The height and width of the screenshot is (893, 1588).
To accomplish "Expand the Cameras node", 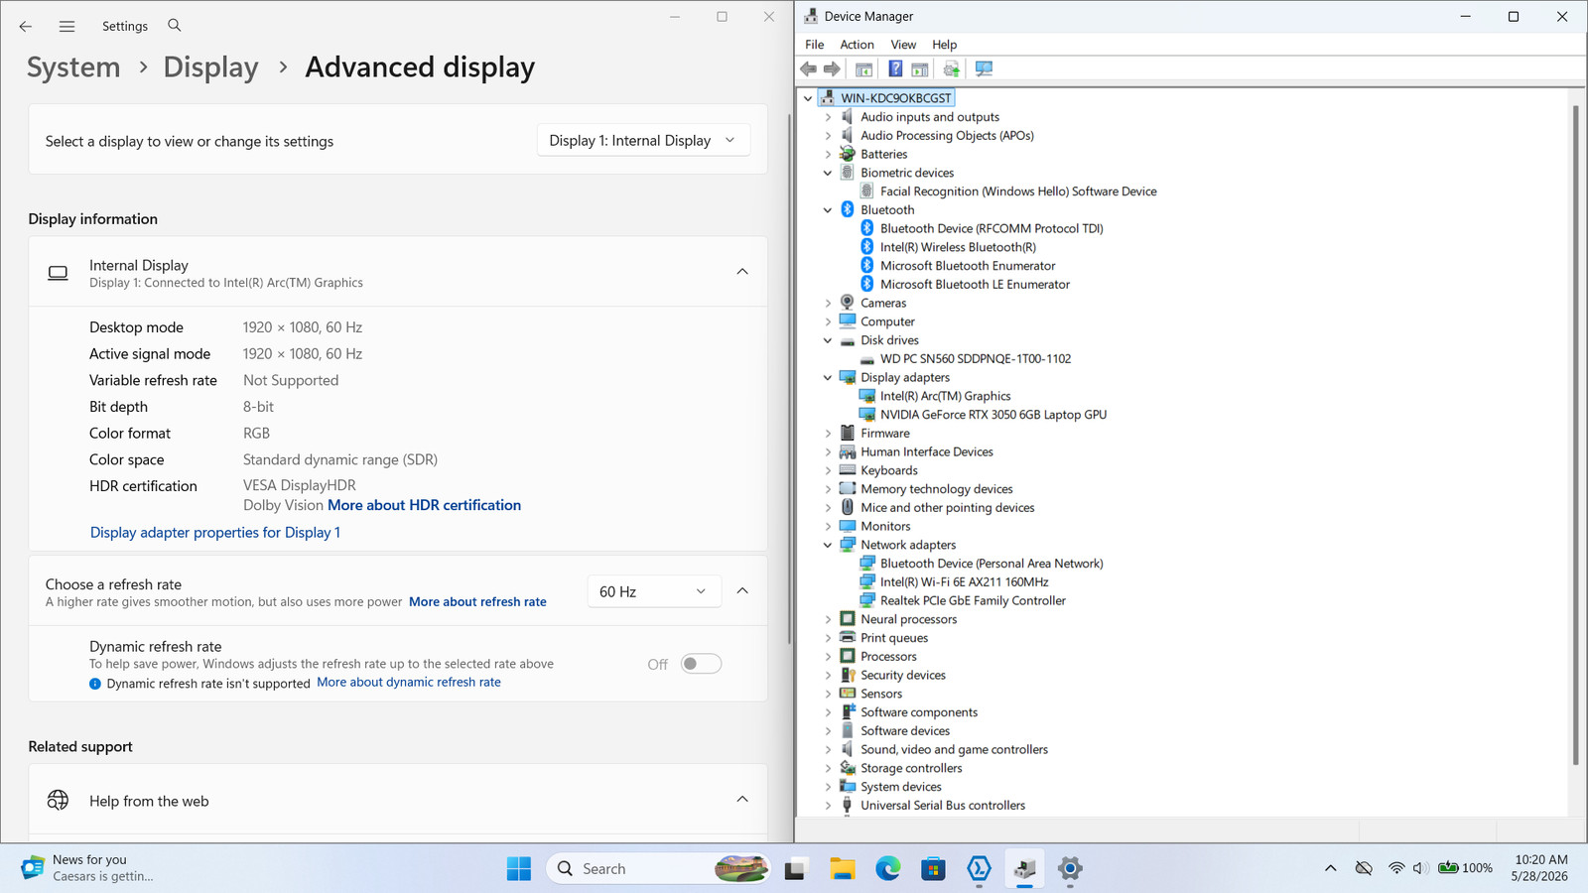I will pyautogui.click(x=828, y=304).
